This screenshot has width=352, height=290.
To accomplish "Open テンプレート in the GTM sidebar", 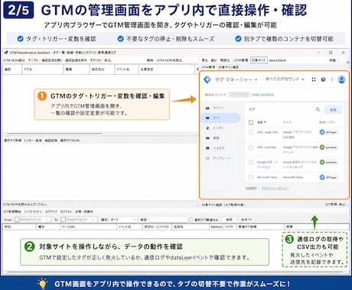I will [218, 158].
